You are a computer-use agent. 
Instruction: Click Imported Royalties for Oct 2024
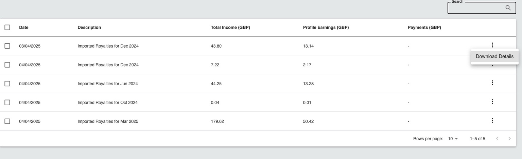point(108,103)
